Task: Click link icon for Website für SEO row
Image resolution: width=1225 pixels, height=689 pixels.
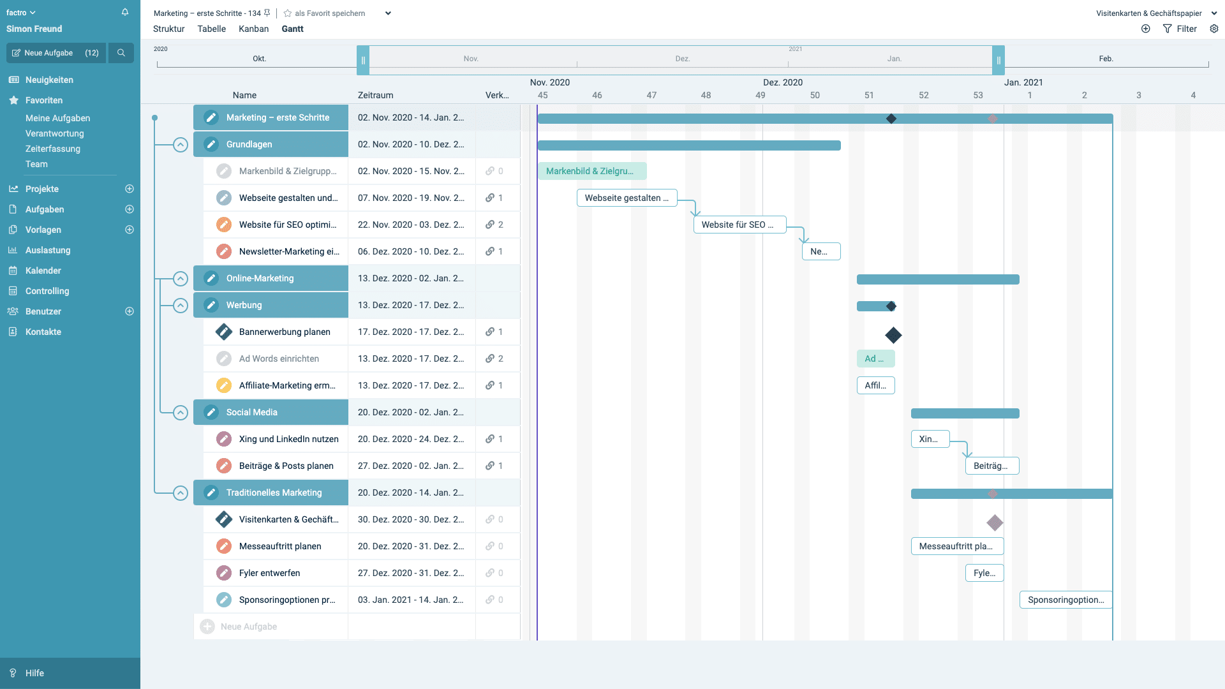Action: click(490, 225)
